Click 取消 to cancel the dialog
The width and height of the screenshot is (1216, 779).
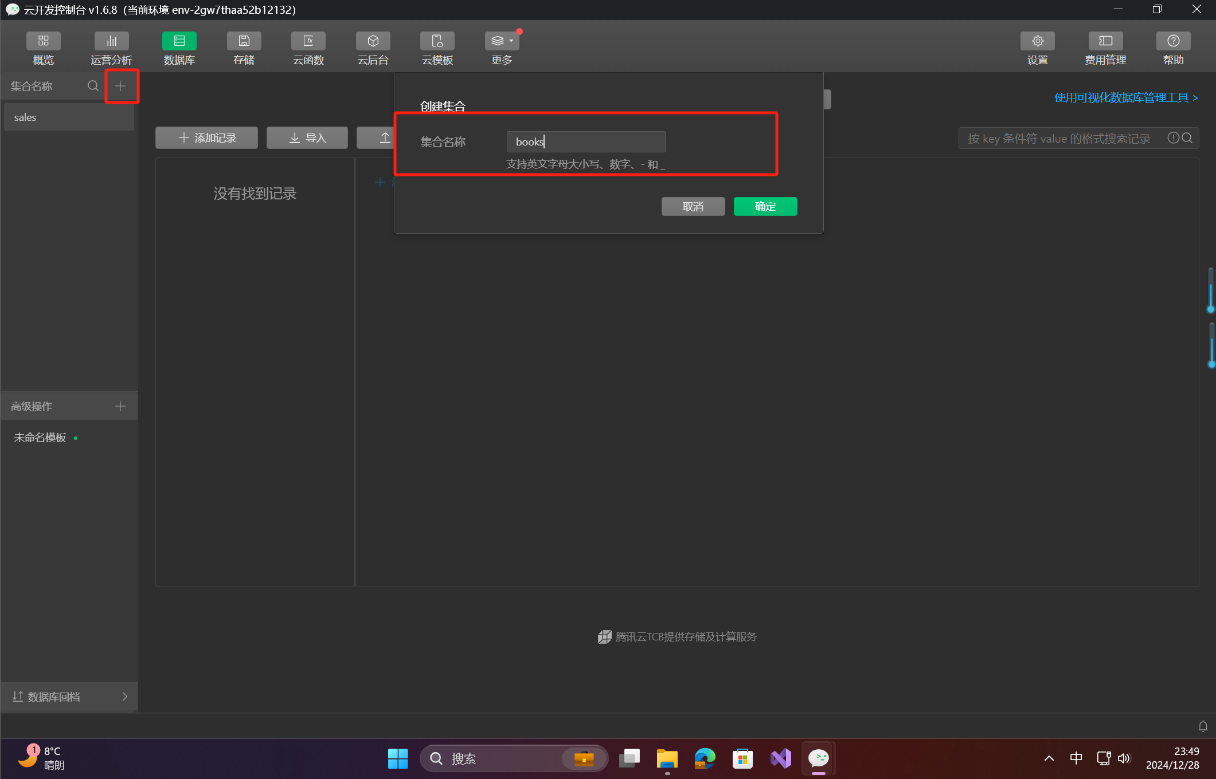(x=693, y=206)
